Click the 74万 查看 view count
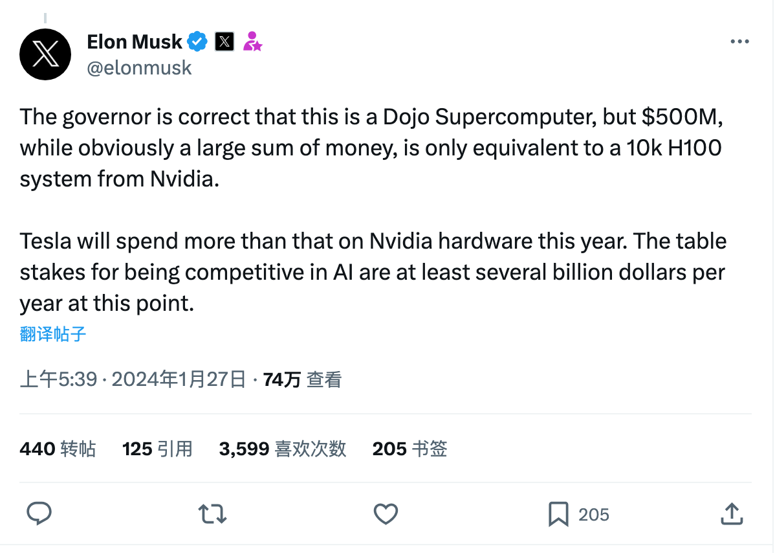 (302, 379)
